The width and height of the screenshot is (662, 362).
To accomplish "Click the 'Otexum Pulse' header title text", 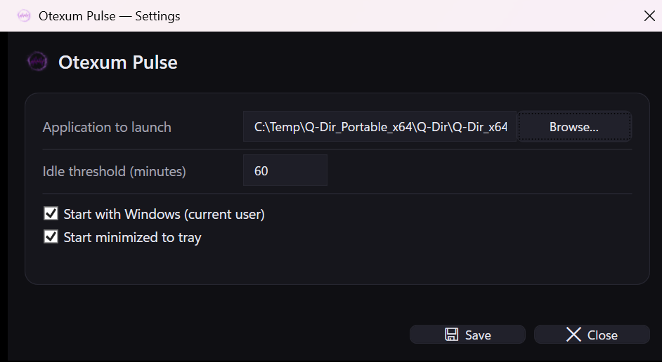I will pos(117,62).
